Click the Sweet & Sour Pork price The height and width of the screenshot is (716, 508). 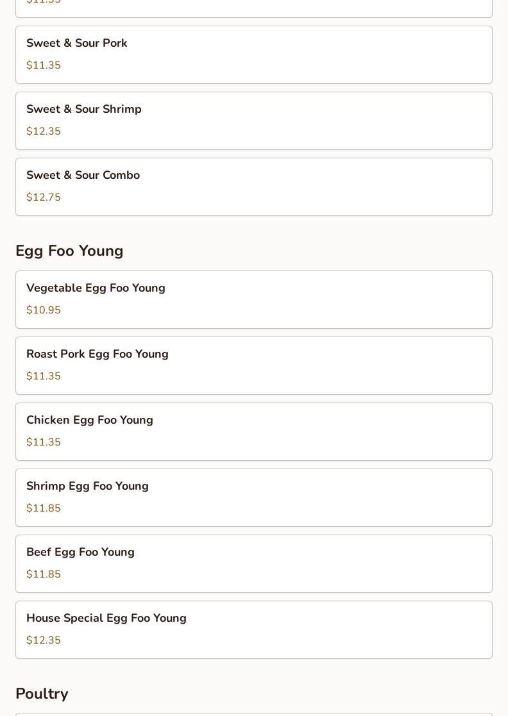tap(44, 65)
